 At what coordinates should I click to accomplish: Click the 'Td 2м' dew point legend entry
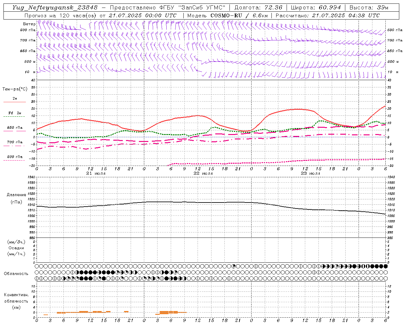coord(15,113)
